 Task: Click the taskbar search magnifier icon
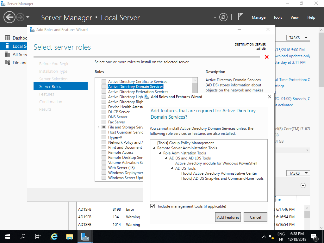[x=23, y=236]
